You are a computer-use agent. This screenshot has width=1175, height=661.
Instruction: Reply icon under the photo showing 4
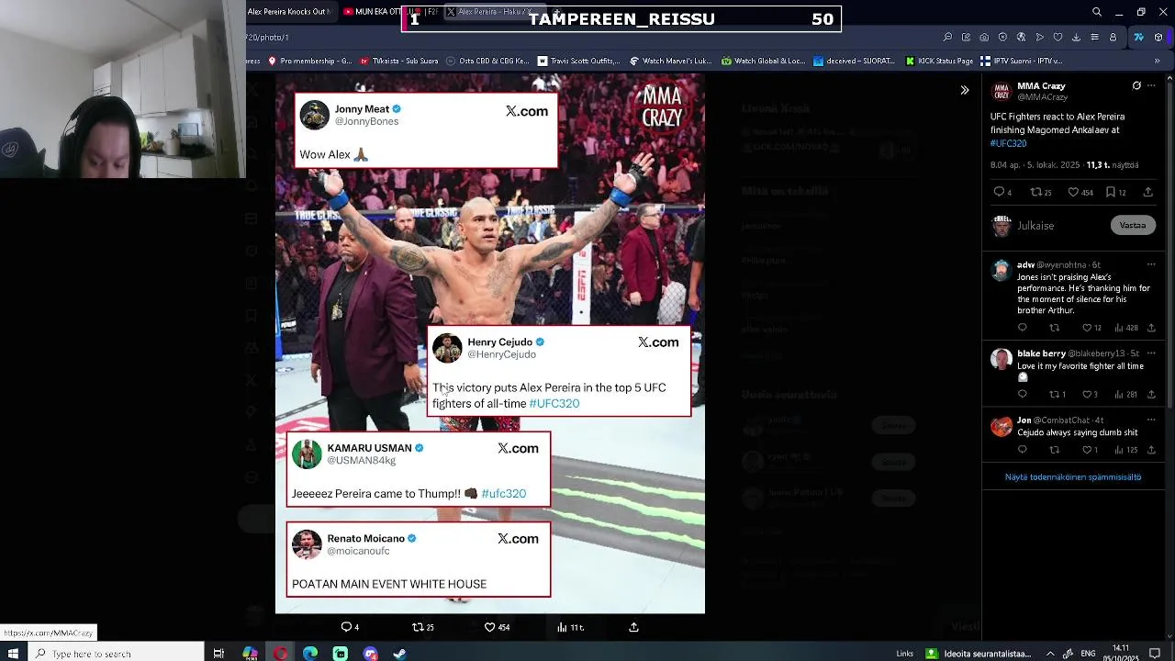click(x=350, y=627)
